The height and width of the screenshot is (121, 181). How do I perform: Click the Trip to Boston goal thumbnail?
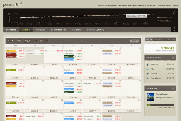click(150, 96)
